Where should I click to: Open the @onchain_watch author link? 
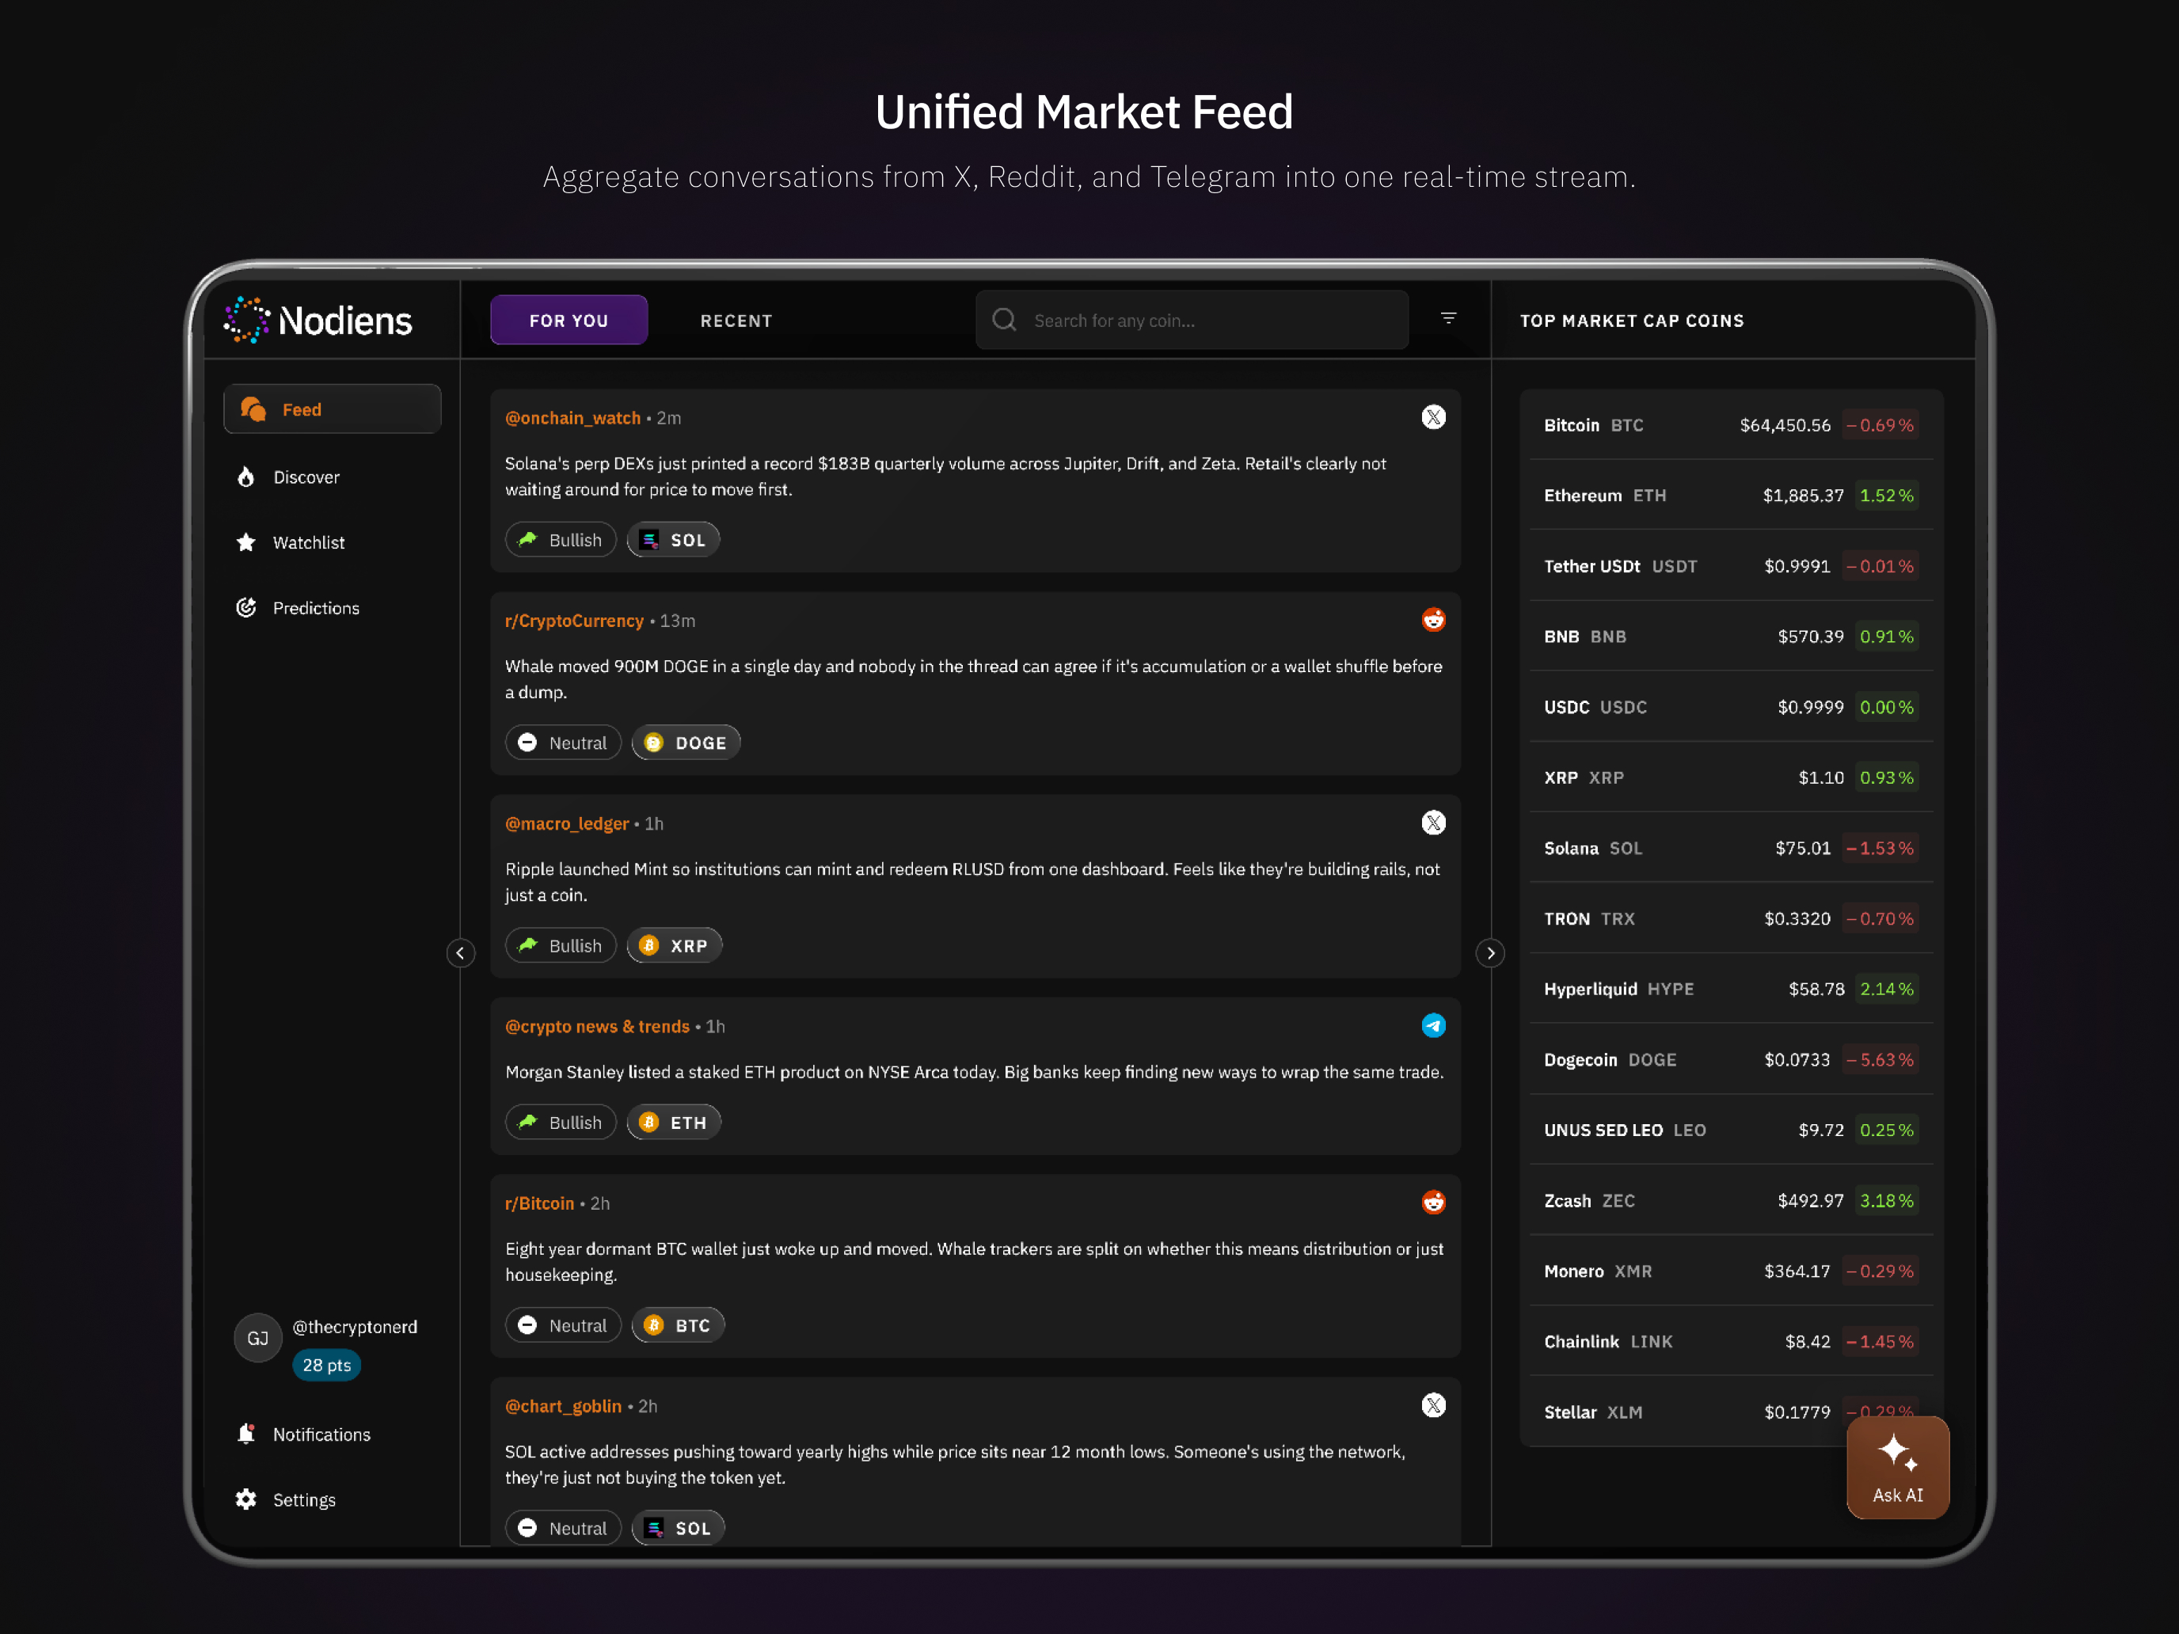[x=572, y=418]
